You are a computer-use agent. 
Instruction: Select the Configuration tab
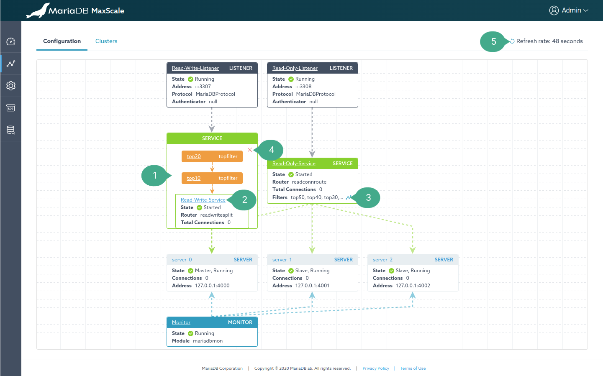pos(62,41)
